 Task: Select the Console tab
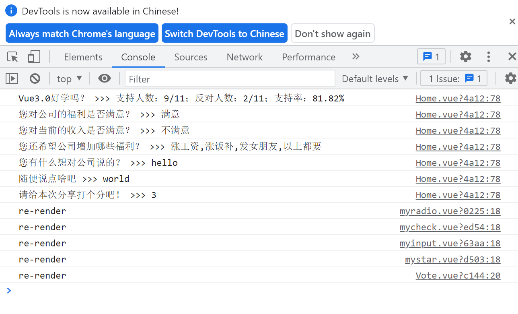[138, 57]
